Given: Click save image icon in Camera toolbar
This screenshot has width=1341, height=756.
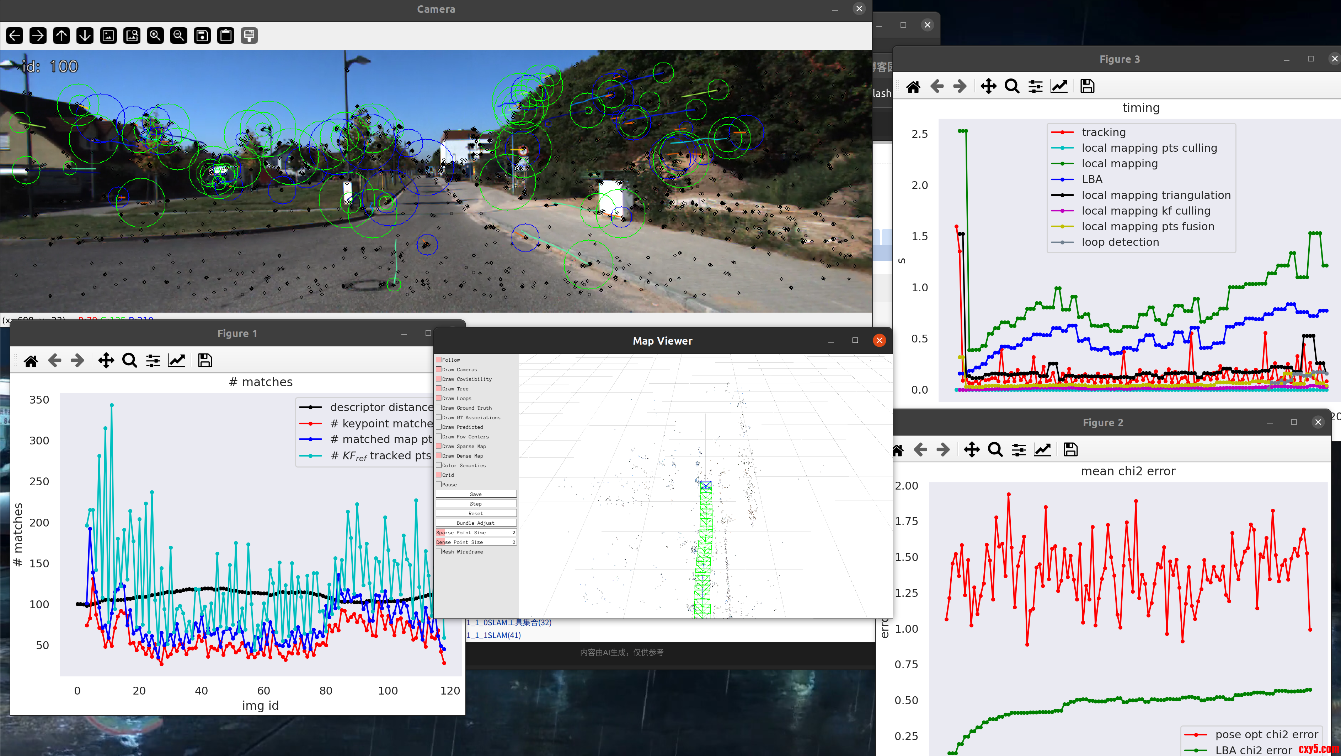Looking at the screenshot, I should coord(202,36).
